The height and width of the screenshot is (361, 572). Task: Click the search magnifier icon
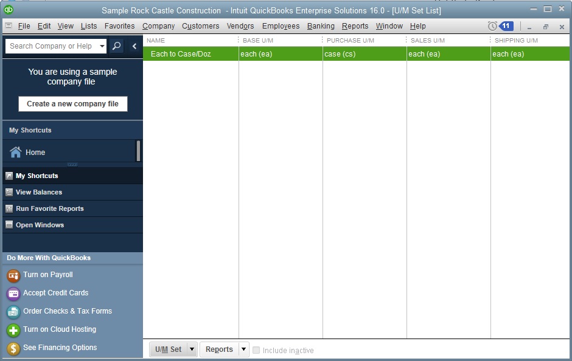116,46
